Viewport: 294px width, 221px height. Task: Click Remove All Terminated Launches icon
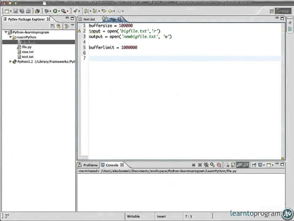(206, 165)
